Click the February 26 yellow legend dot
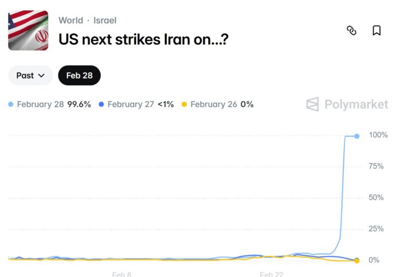397x277 pixels. pyautogui.click(x=184, y=105)
